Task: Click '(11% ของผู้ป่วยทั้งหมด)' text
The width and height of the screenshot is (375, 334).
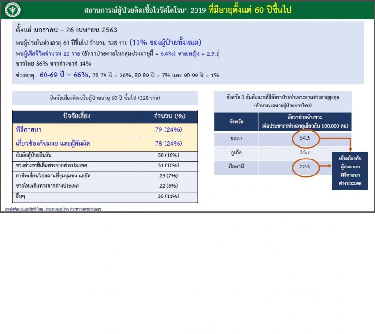Action: (x=165, y=42)
